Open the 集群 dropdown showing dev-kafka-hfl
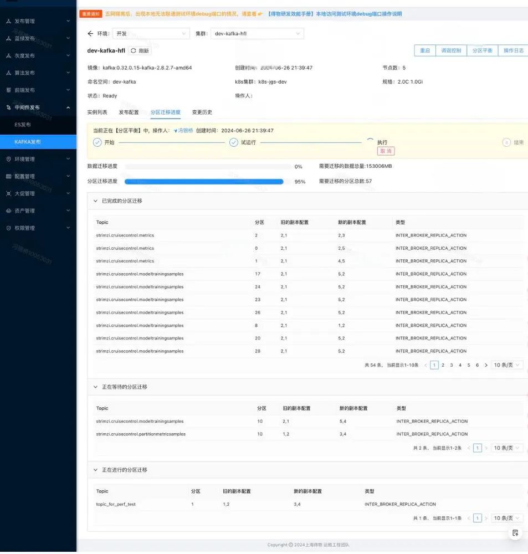The width and height of the screenshot is (528, 554). (257, 34)
